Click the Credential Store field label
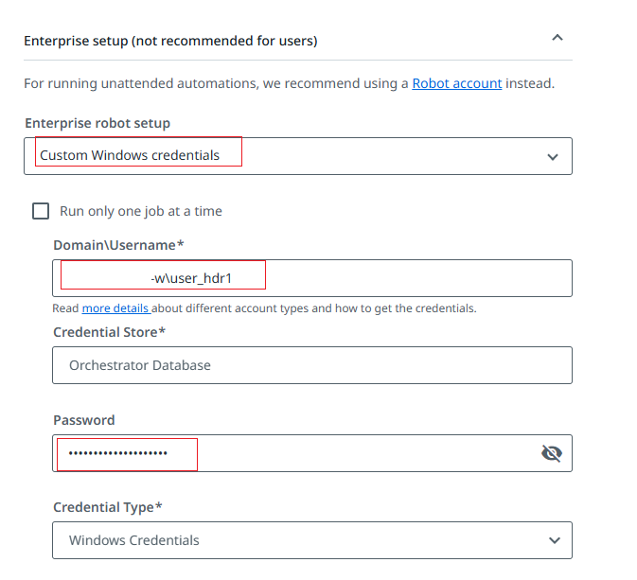Viewport: 637px width, 580px height. [x=109, y=332]
